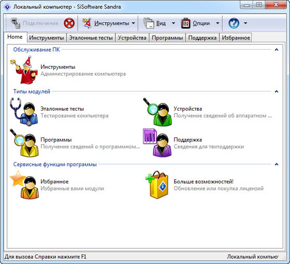The width and height of the screenshot is (290, 264).
Task: Click the window resize grip in status bar
Action: pyautogui.click(x=284, y=258)
